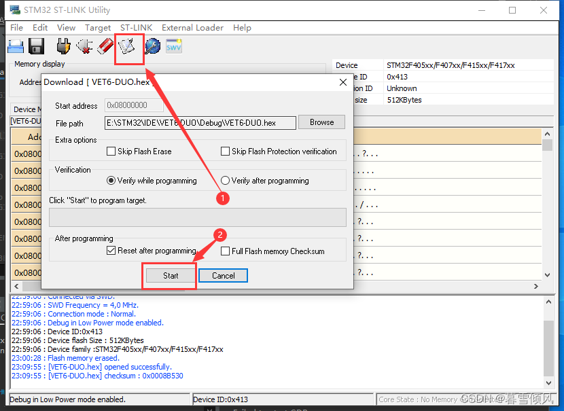Viewport: 564px width, 411px height.
Task: Click memory table horizontal scroll right arrow
Action: [536, 286]
